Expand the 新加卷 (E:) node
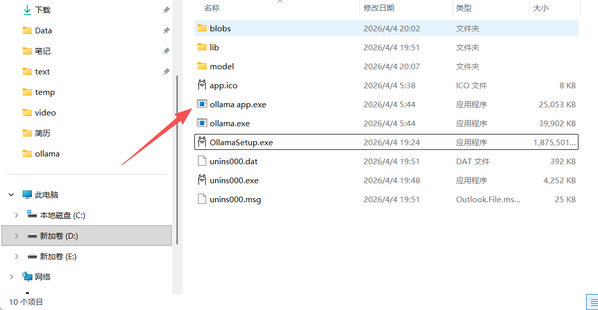598x310 pixels. pos(16,257)
